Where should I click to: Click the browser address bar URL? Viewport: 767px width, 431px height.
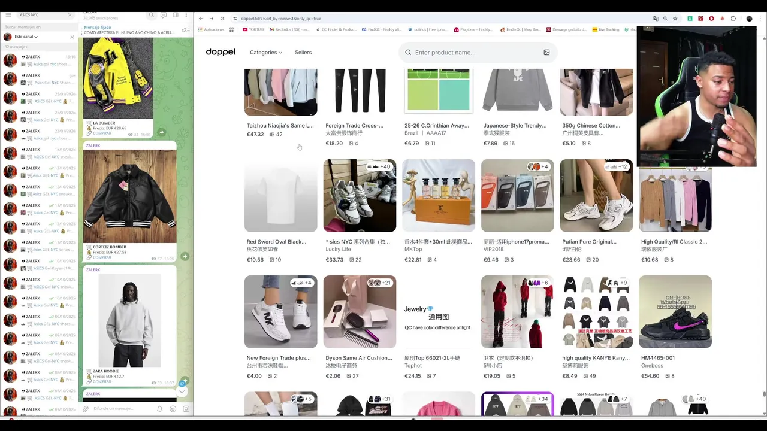click(x=281, y=19)
